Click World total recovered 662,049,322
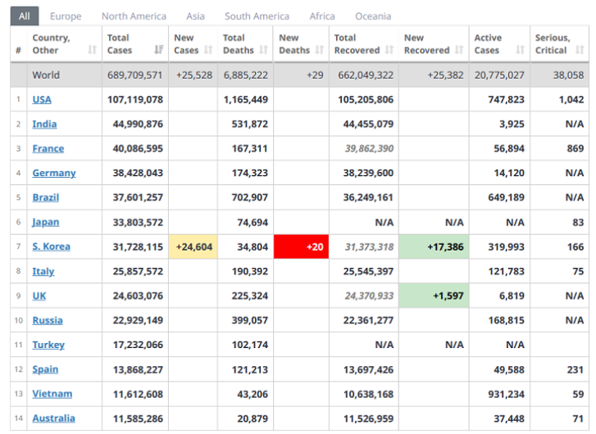Viewport: 596px width, 434px height. coord(366,75)
